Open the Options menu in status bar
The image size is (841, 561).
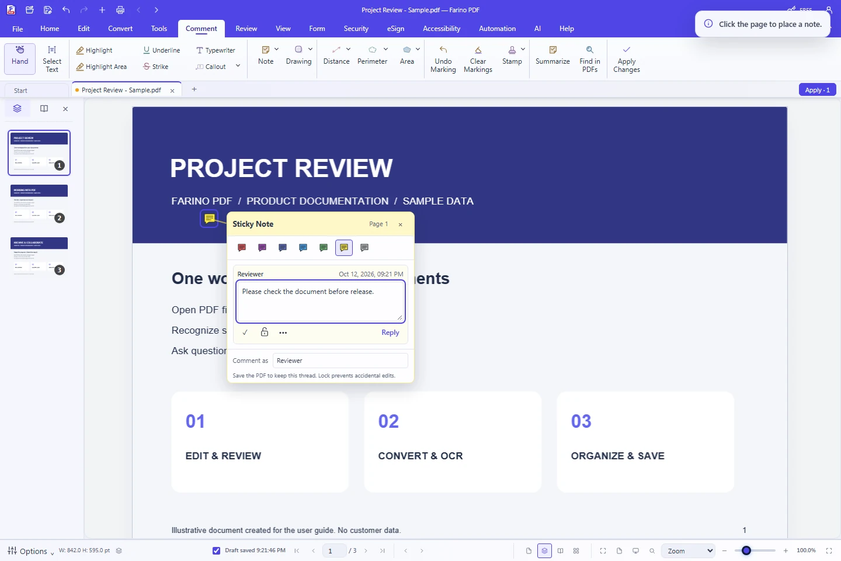tap(30, 551)
